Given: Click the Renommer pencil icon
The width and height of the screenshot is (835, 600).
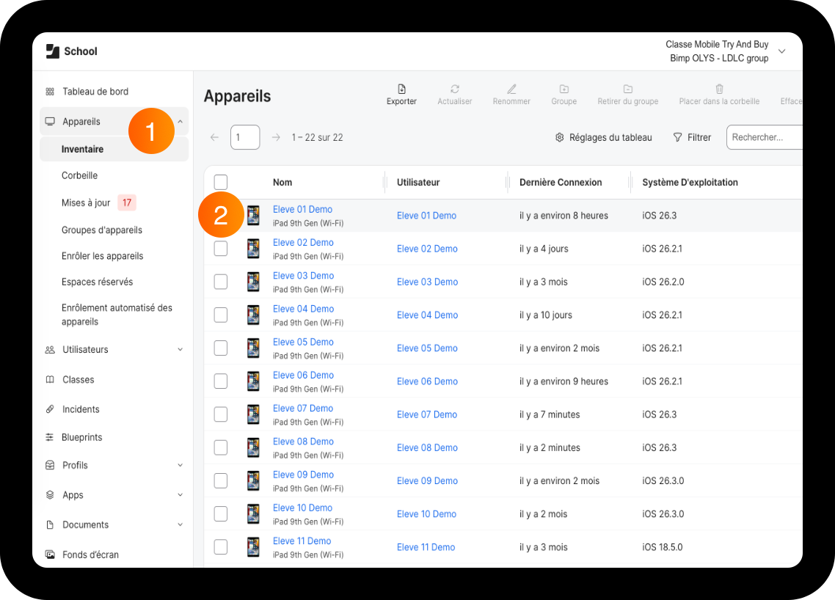Looking at the screenshot, I should pos(511,89).
